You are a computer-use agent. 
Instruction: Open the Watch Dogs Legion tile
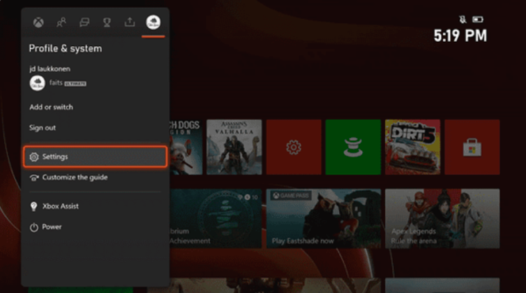click(x=186, y=147)
